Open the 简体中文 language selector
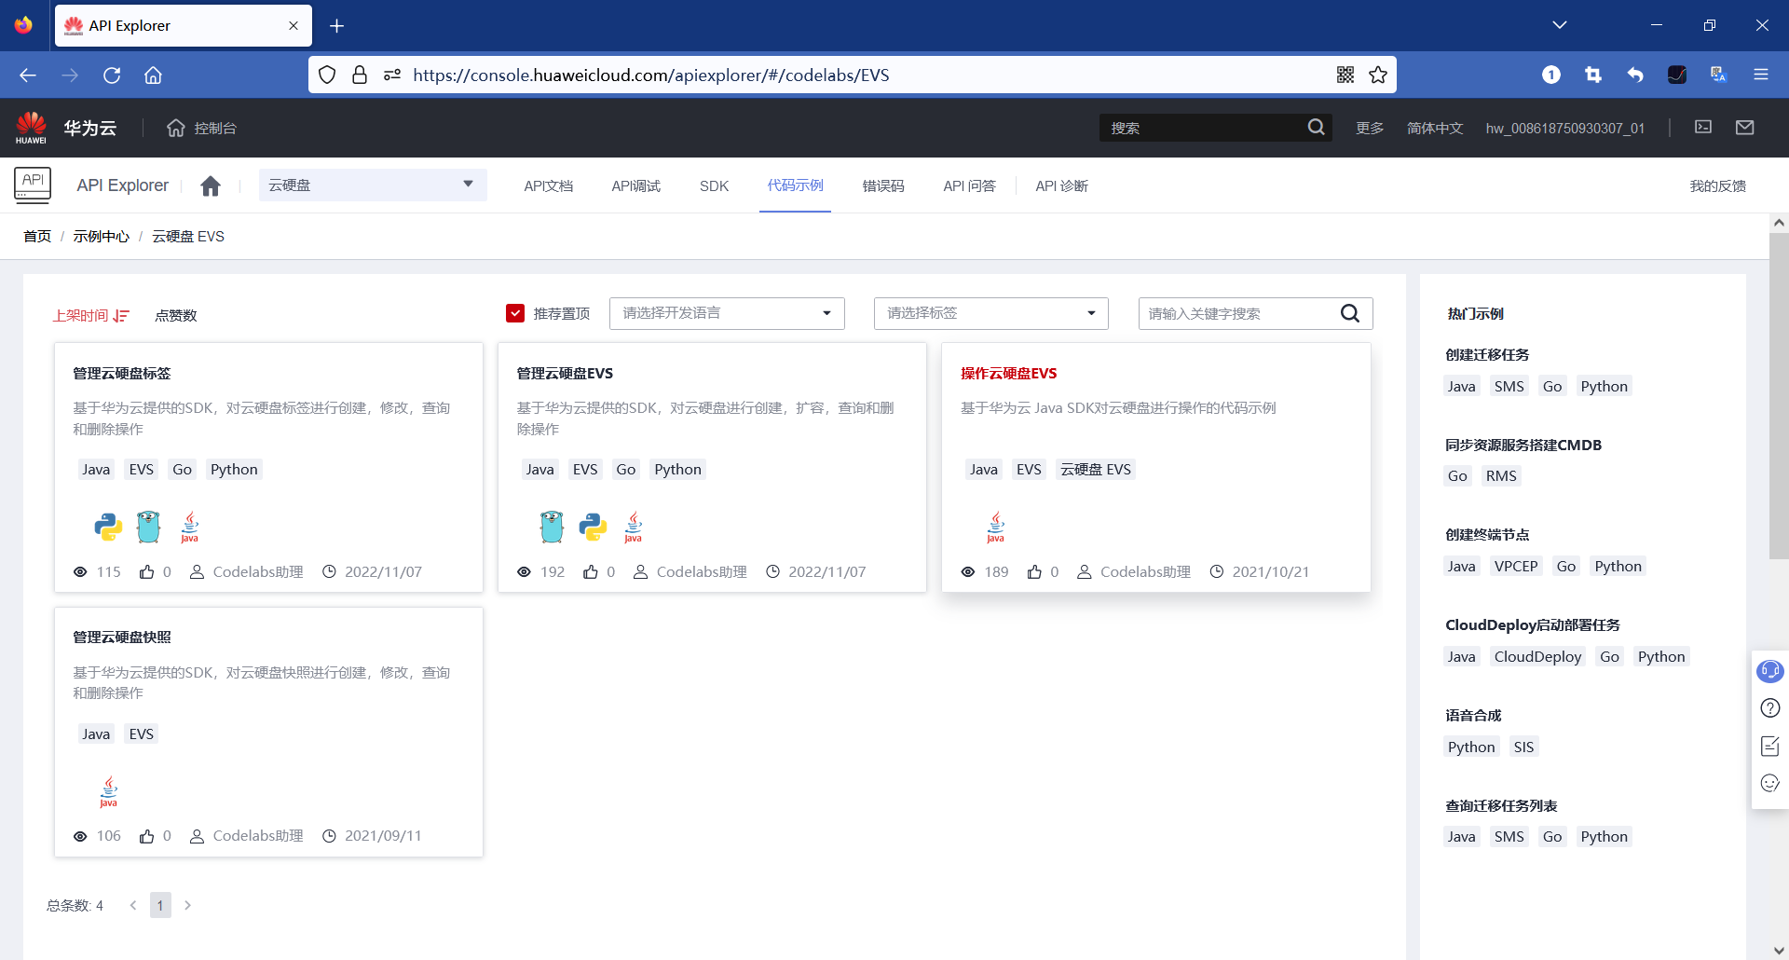The image size is (1789, 960). pos(1435,128)
